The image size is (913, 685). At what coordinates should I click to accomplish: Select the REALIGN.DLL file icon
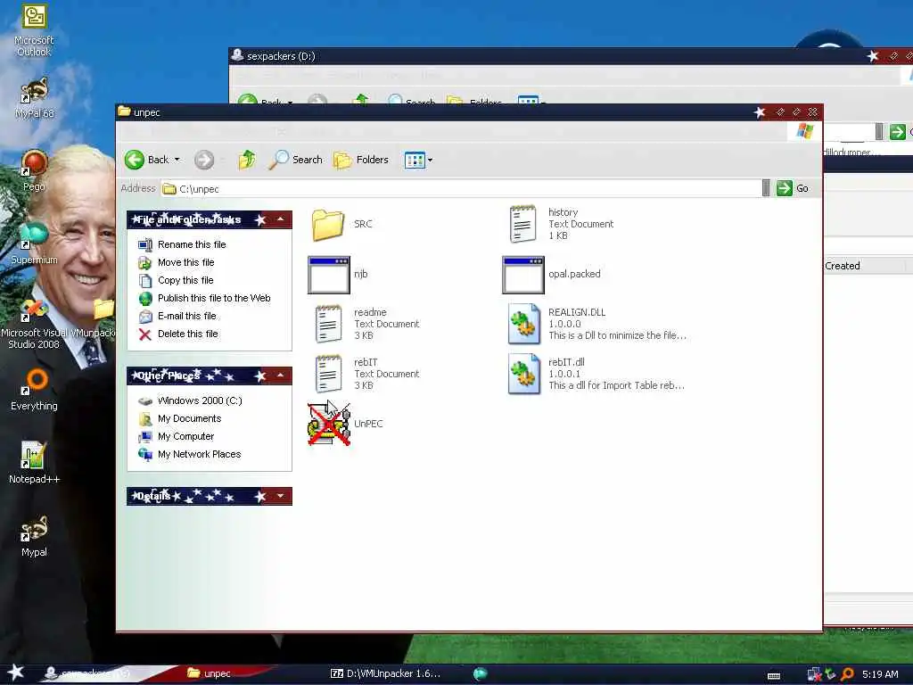523,325
